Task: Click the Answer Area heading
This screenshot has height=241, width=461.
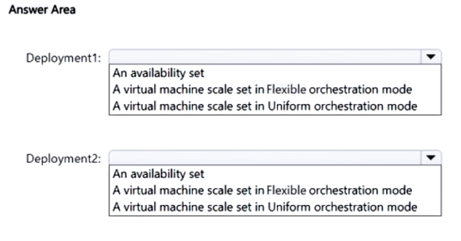Action: click(42, 10)
